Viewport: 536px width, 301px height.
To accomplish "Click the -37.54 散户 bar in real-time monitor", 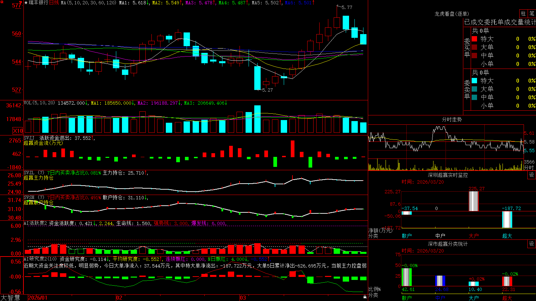I will 407,213.
